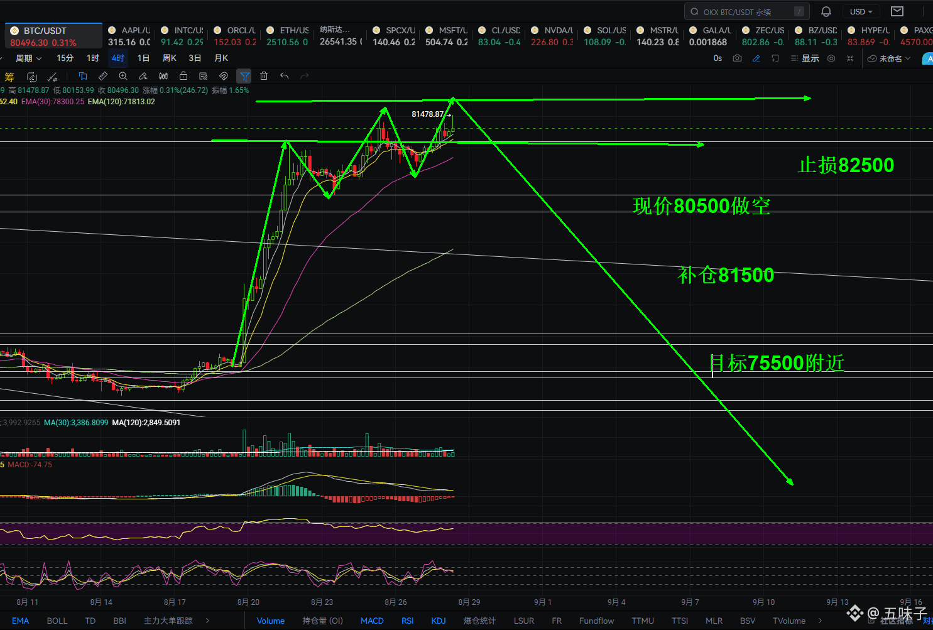
Task: Switch to the 1日 timeframe
Action: pos(143,58)
